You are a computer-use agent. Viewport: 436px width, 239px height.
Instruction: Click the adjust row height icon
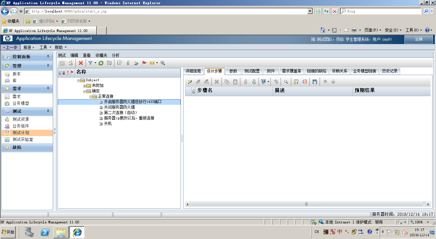coord(305,82)
